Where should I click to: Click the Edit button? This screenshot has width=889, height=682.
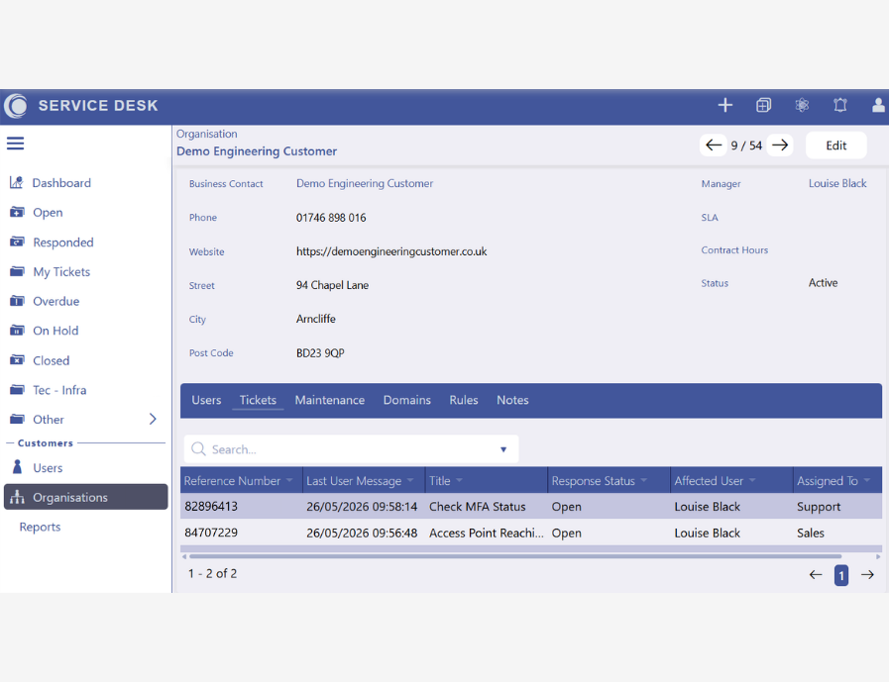[835, 146]
